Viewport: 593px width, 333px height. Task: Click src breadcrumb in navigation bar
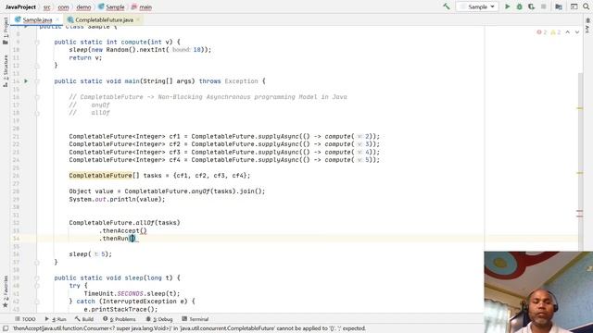coord(47,6)
